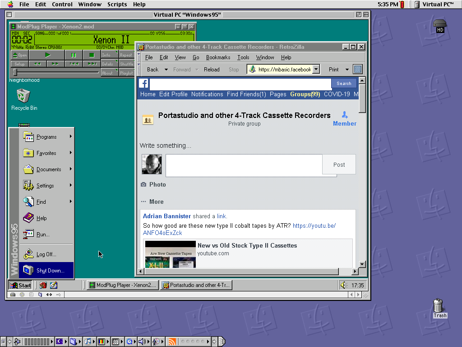
Task: Click the Windows 95 Start button
Action: [20, 285]
